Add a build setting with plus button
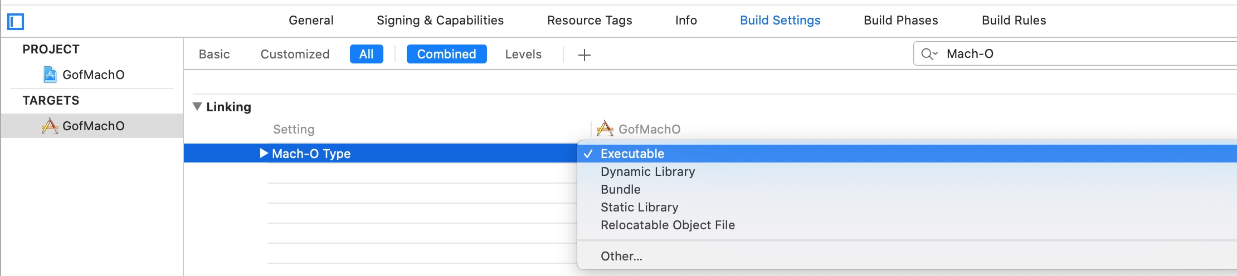This screenshot has height=276, width=1237. pos(584,55)
